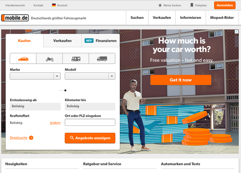Click the orange arrow next to Detailsuche
The width and height of the screenshot is (241, 173).
31,137
